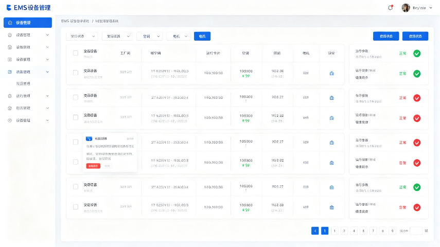Click the user avatar picture
440x247 pixels.
coord(406,8)
